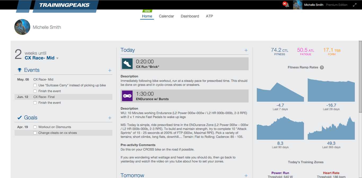
Task: Open the Dashboard tab
Action: point(190,16)
